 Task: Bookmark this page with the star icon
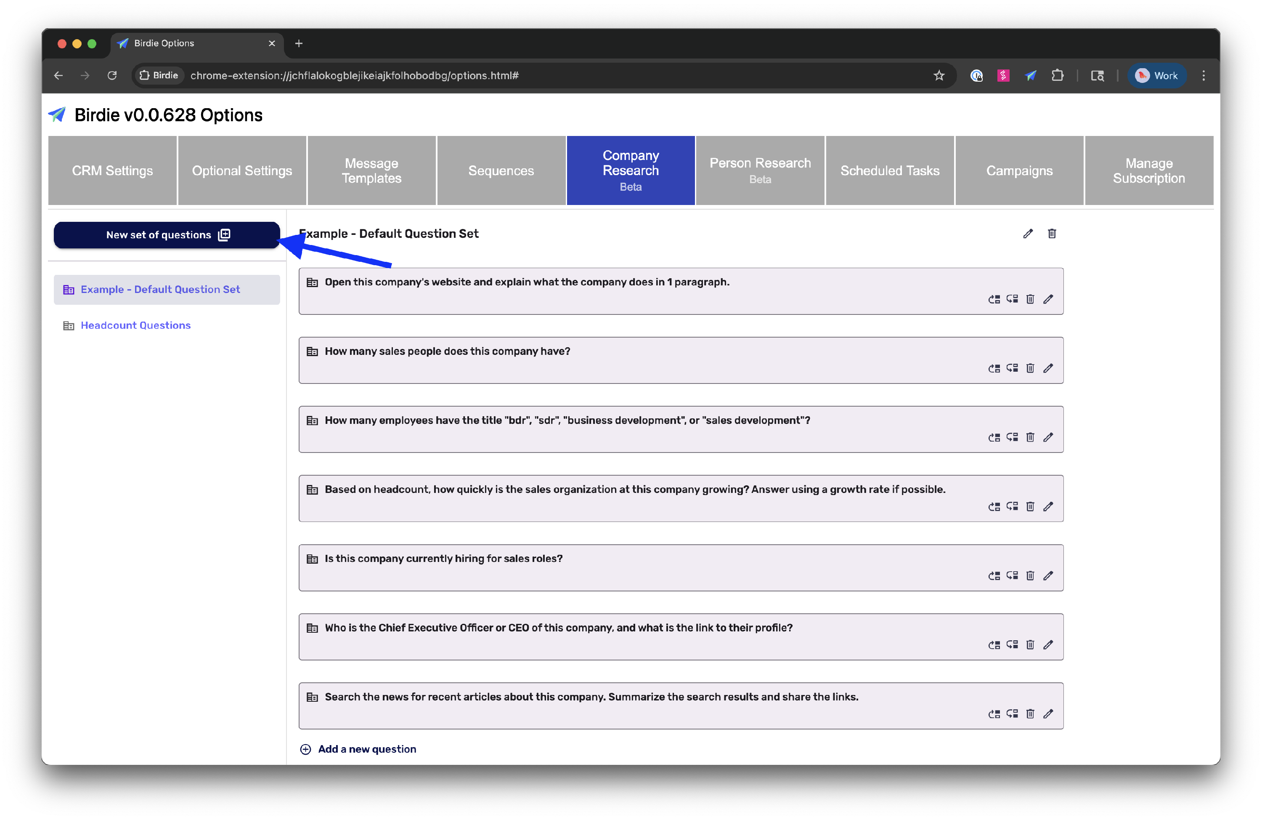939,75
